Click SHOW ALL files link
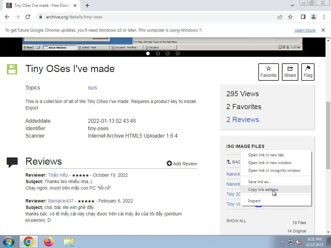Image resolution: width=331 pixels, height=248 pixels. (236, 221)
